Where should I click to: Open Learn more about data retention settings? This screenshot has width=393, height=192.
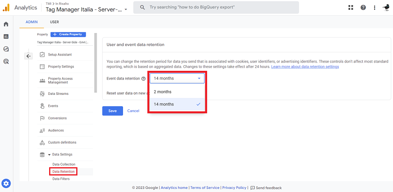305,66
